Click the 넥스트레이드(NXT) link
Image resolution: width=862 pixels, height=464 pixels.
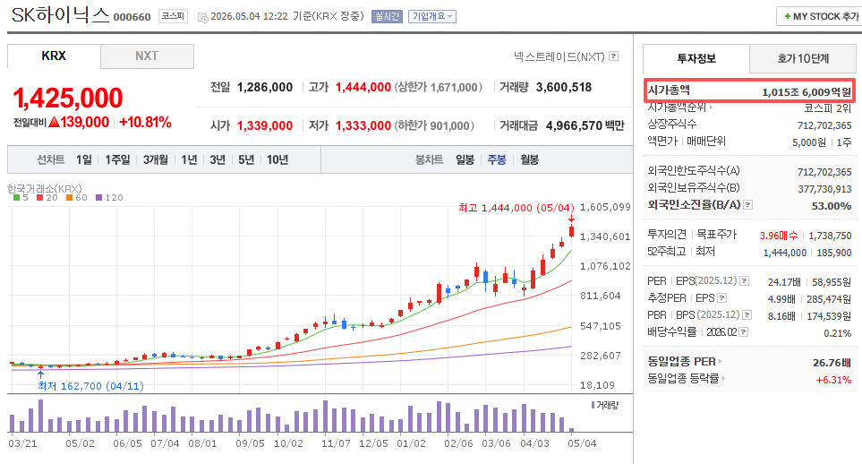[x=559, y=56]
